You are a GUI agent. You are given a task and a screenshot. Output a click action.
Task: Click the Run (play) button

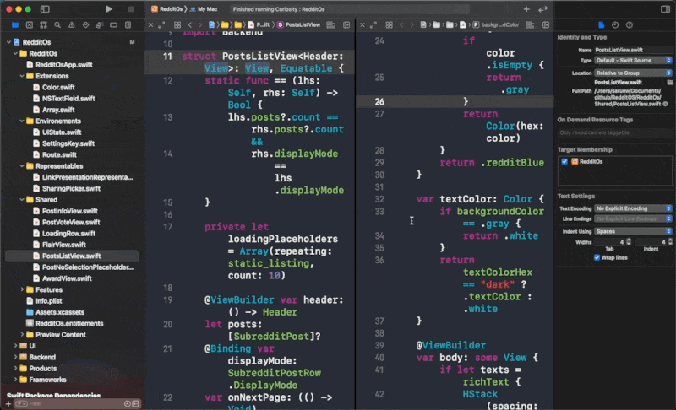coord(109,8)
